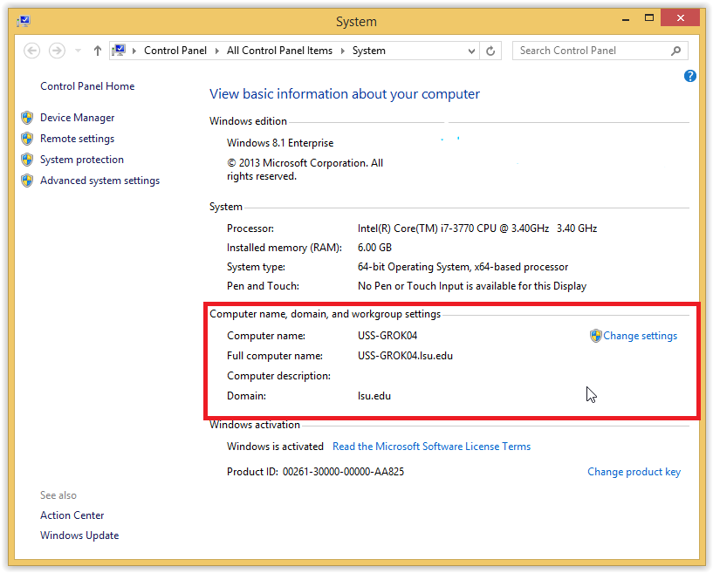
Task: Go up one level with the Up arrow
Action: point(98,51)
